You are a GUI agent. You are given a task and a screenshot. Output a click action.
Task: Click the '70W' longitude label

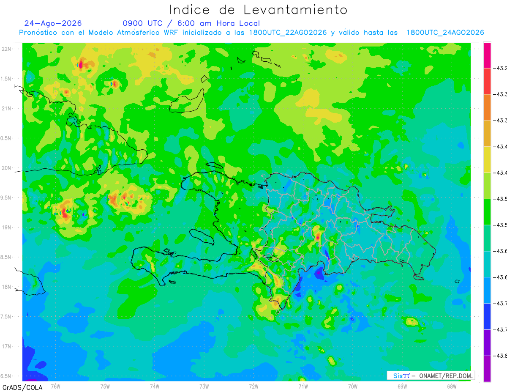click(x=353, y=387)
